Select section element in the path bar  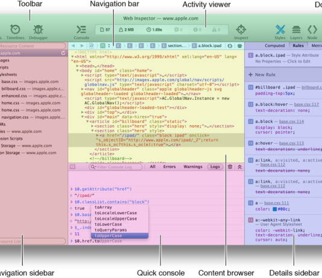pyautogui.click(x=174, y=46)
